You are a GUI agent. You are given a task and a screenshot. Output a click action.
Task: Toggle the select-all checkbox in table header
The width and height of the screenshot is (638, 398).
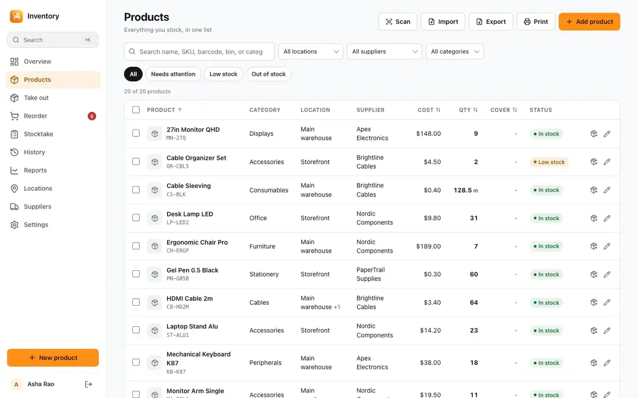click(x=136, y=110)
